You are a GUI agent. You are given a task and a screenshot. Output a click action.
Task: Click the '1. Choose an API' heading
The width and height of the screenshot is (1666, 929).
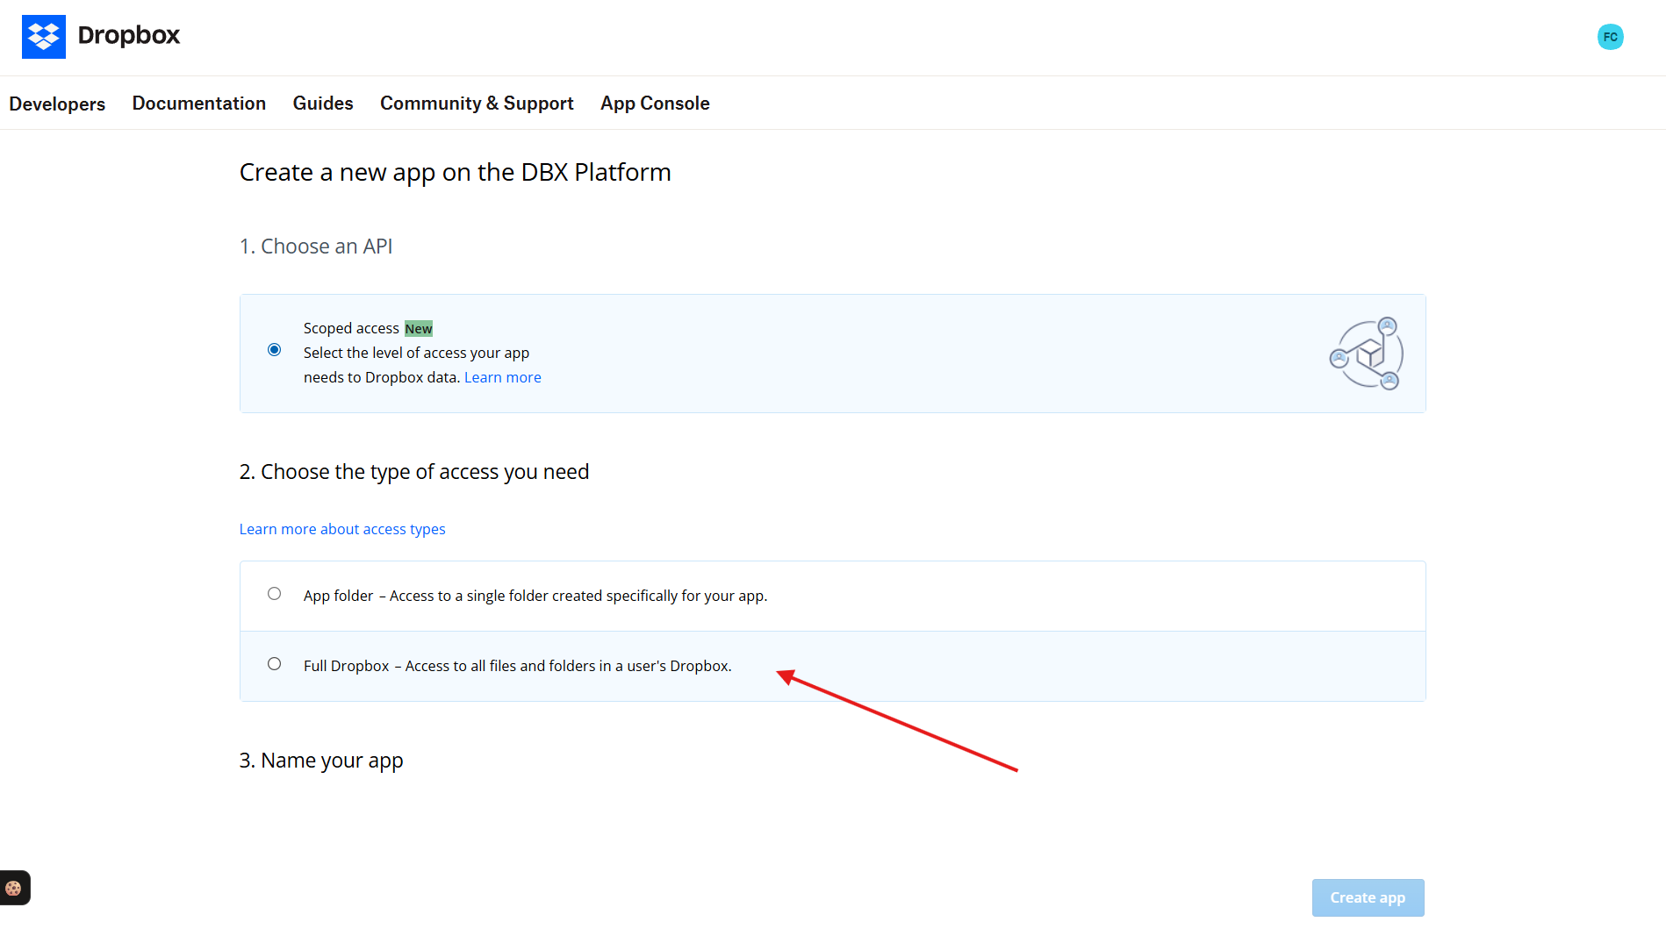316,247
